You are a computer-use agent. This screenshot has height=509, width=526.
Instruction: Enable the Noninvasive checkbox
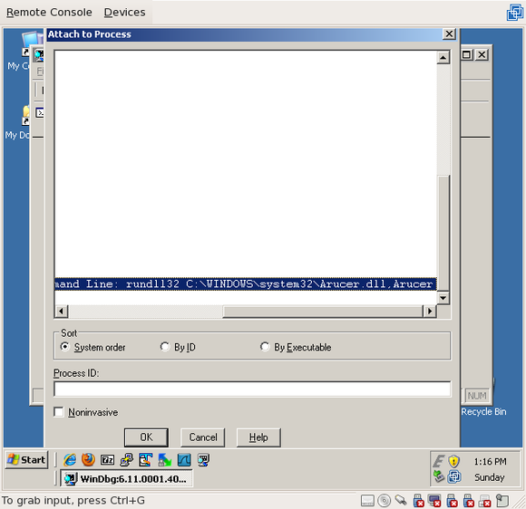(x=59, y=412)
